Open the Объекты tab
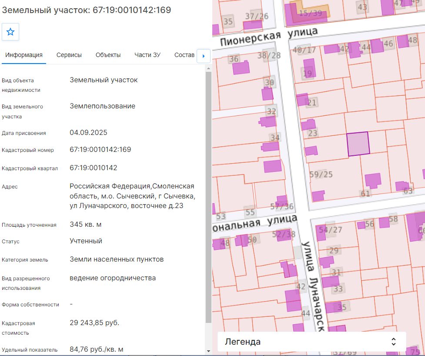The height and width of the screenshot is (356, 425). point(108,55)
